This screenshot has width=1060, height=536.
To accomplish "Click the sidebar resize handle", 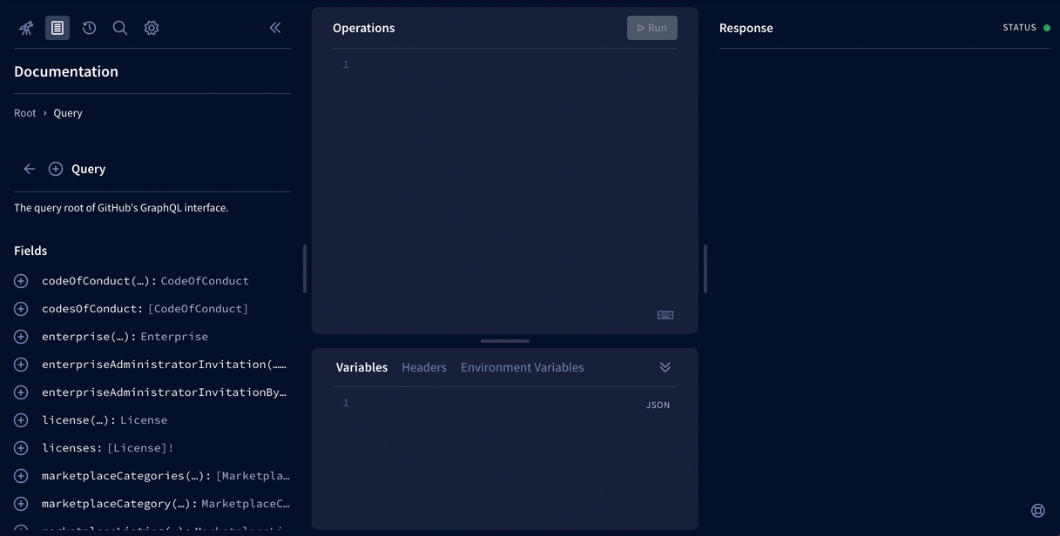I will (x=305, y=269).
